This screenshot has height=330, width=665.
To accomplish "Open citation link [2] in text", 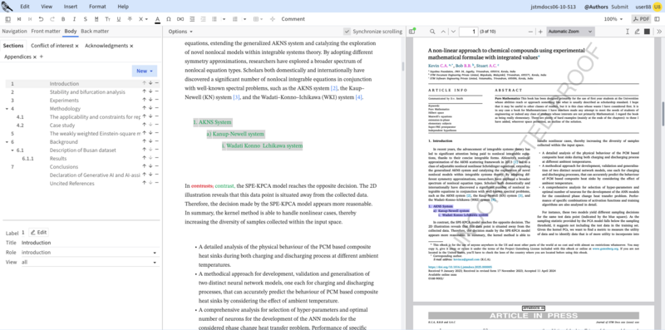I will (334, 88).
